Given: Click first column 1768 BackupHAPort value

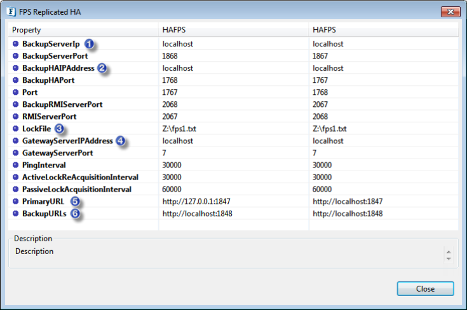Looking at the screenshot, I should (x=170, y=80).
